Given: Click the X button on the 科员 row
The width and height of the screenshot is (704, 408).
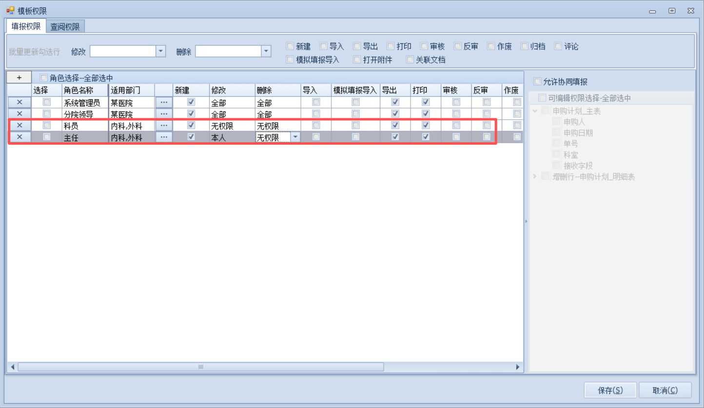Looking at the screenshot, I should 20,125.
